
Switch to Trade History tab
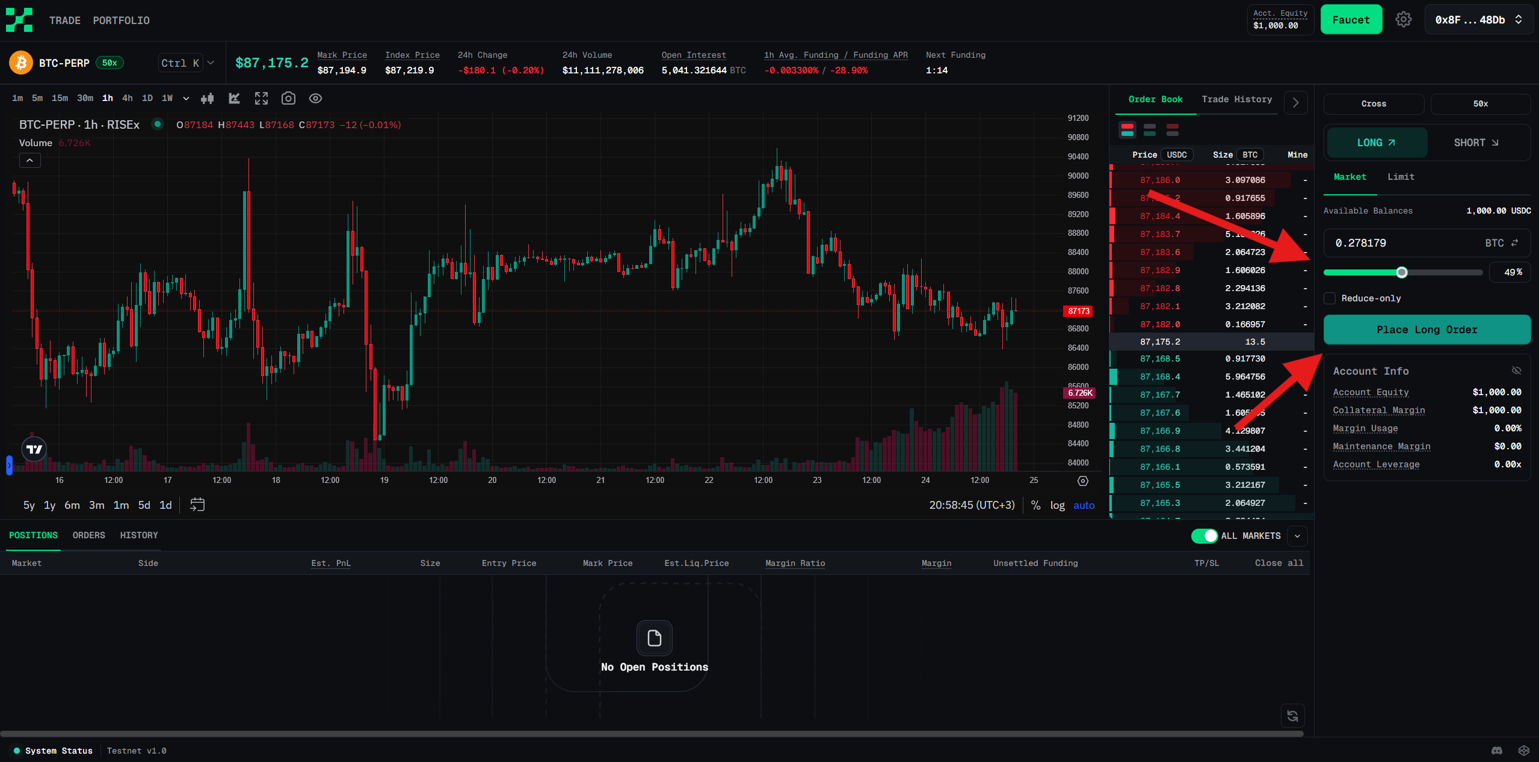click(1236, 99)
